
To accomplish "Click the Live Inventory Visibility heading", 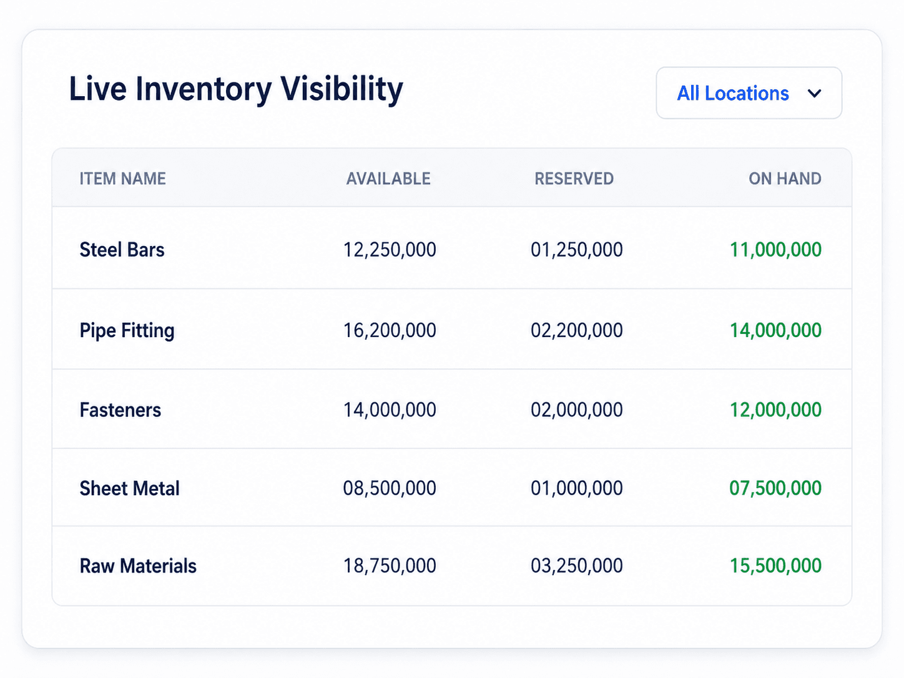I will (236, 89).
